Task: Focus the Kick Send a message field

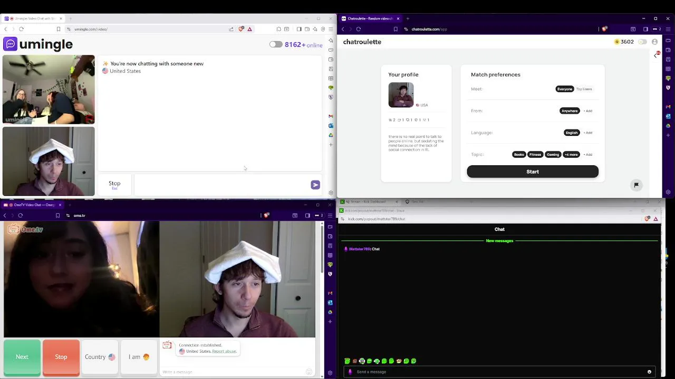Action: tap(499, 372)
